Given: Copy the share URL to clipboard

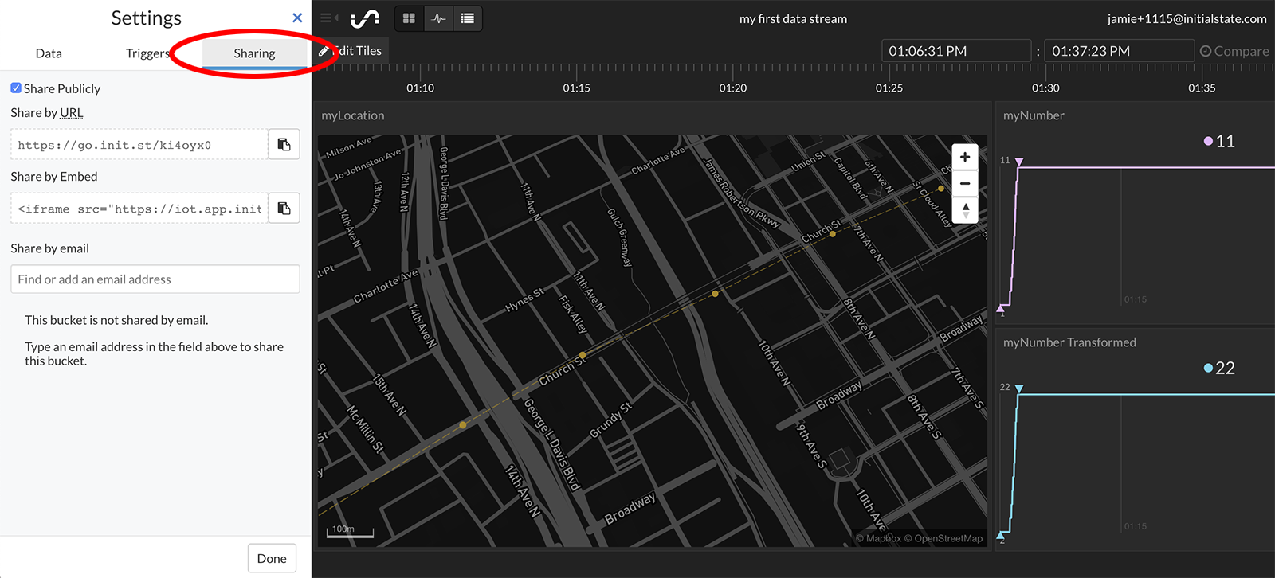Looking at the screenshot, I should [x=284, y=145].
